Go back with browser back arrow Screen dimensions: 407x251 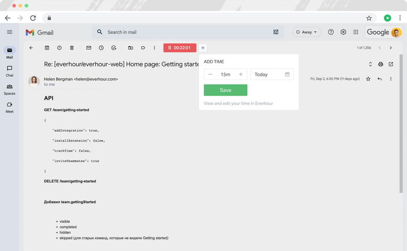[x=7, y=18]
